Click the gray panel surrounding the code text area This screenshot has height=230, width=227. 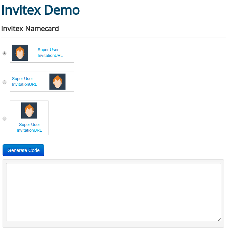pyautogui.click(x=113, y=225)
